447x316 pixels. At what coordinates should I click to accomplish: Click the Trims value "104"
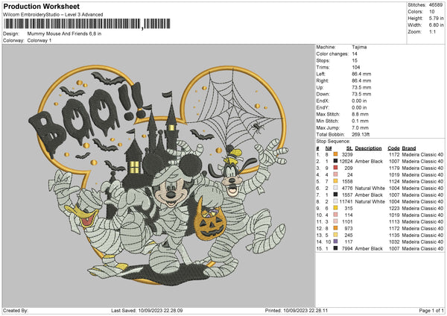click(356, 67)
